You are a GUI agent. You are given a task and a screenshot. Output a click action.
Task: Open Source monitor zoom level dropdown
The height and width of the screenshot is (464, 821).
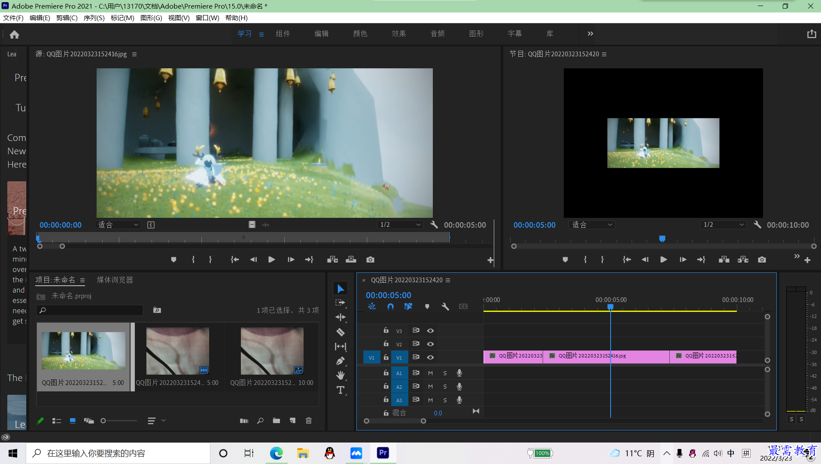[118, 225]
